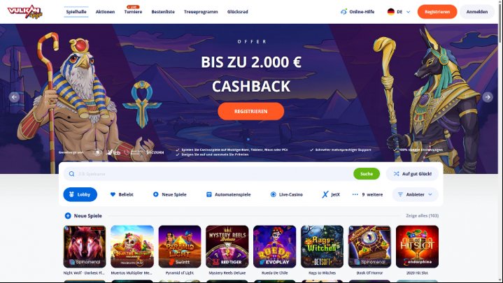Go to previous banner slide arrow
This screenshot has height=283, width=503.
tap(14, 97)
